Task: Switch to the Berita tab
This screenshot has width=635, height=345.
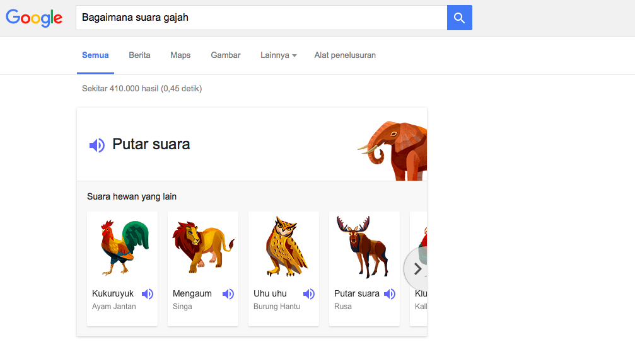Action: tap(139, 55)
